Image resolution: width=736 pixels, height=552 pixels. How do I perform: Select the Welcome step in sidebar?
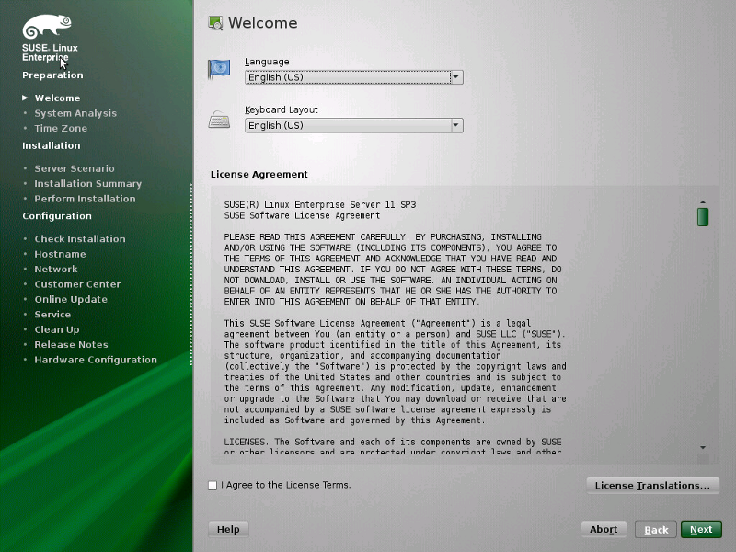(57, 98)
